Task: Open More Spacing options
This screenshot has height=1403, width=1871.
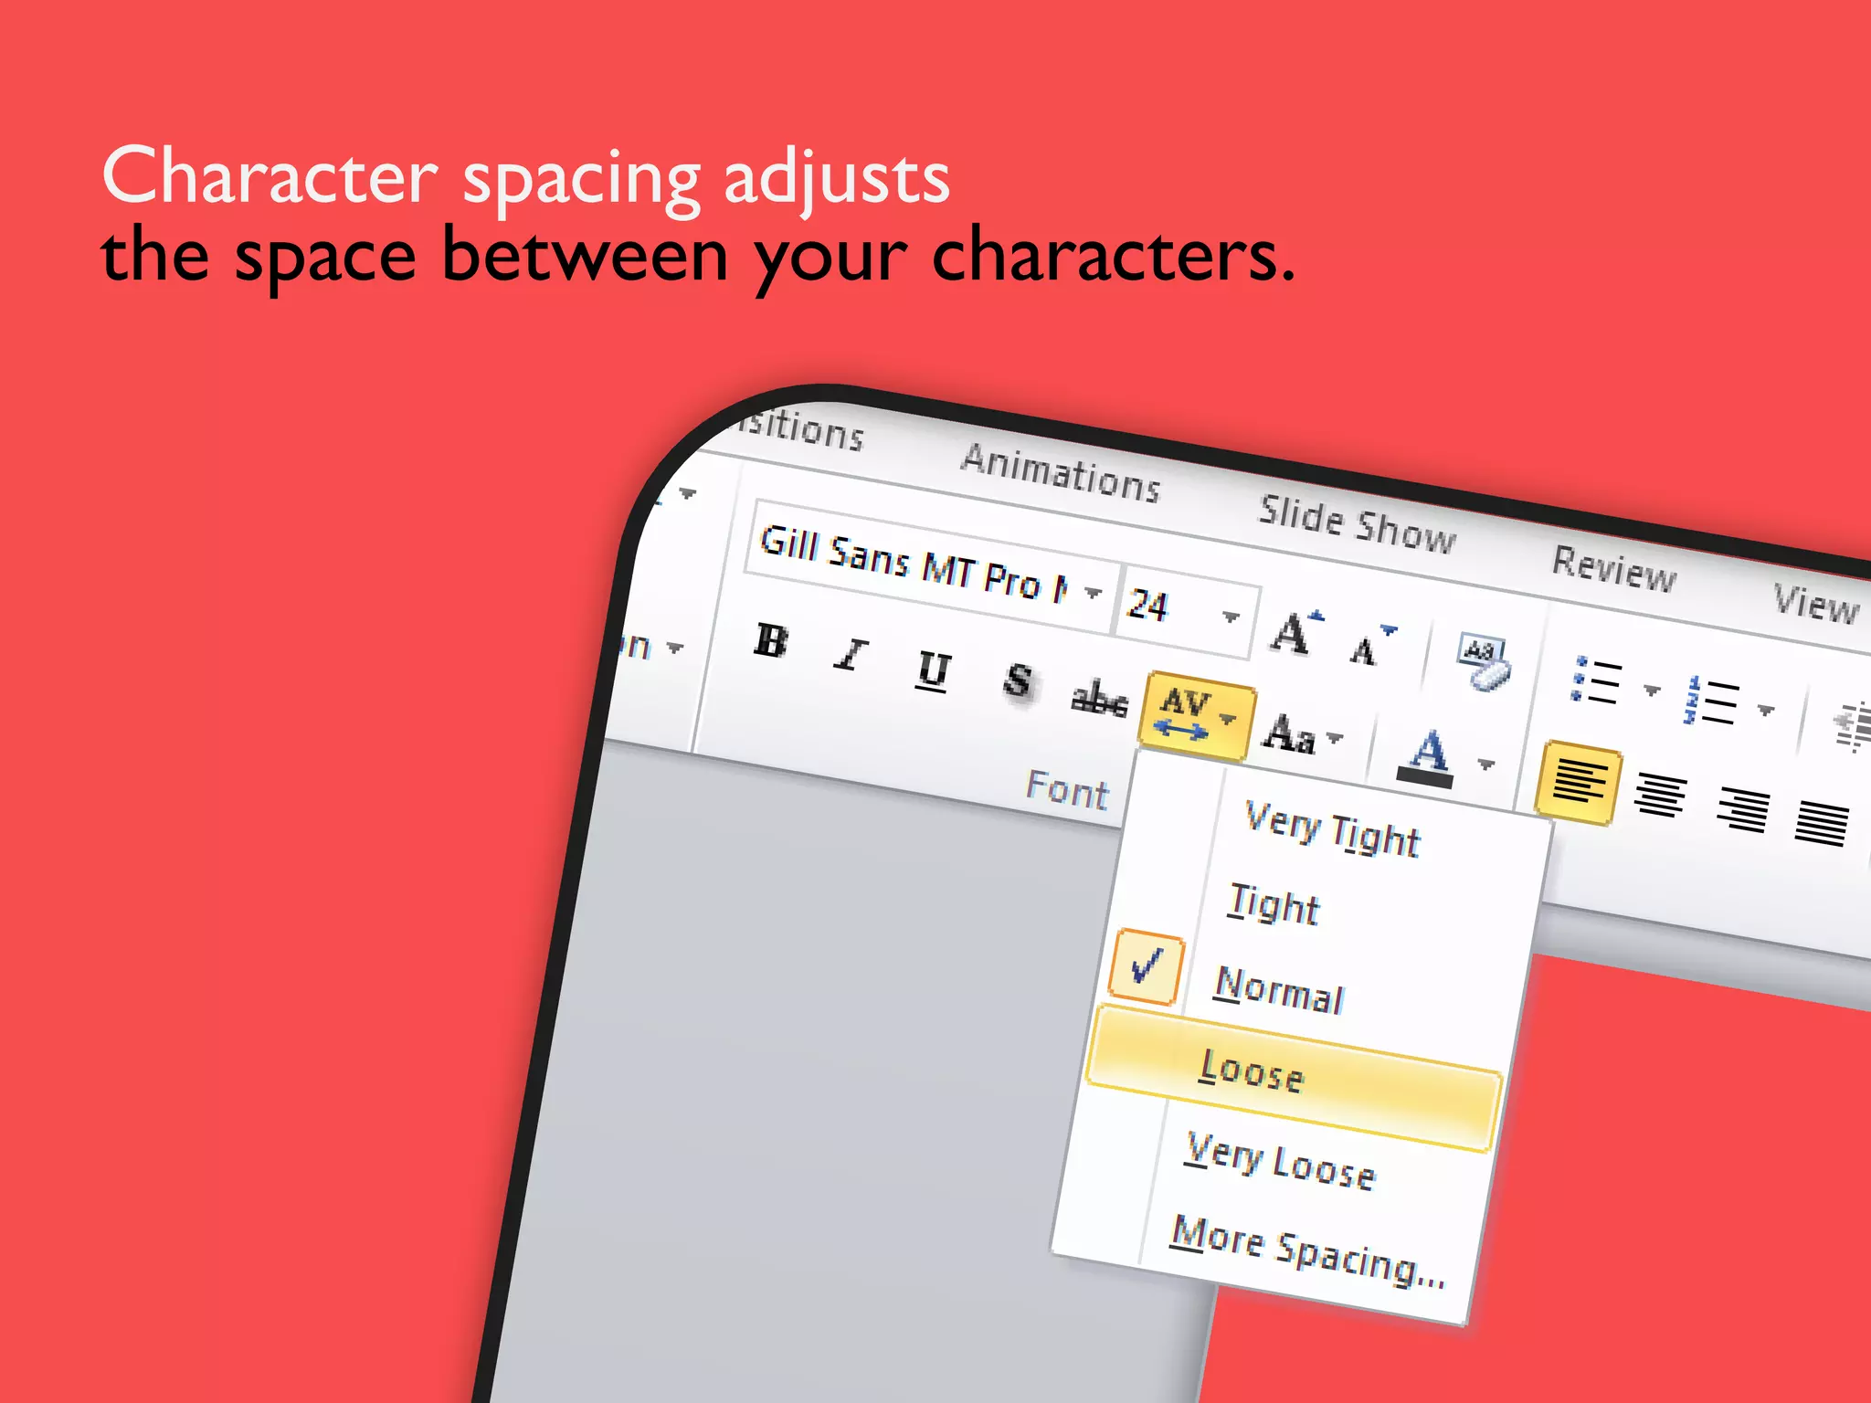Action: 1308,1250
